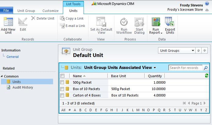Open Audit History in the navigation
The image size is (212, 125).
23,87
